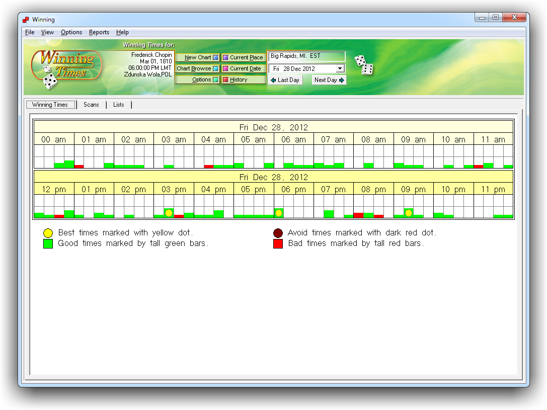
Task: Open the View menu
Action: coord(47,32)
